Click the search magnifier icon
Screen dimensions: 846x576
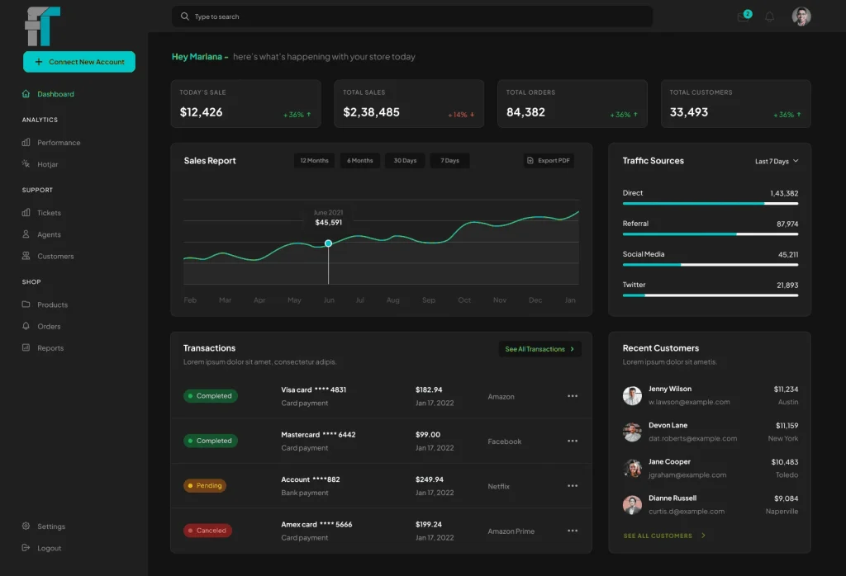(184, 17)
